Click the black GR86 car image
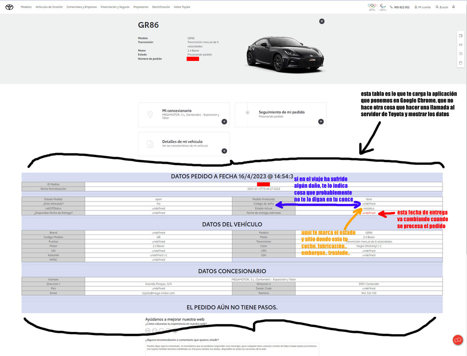This screenshot has height=356, width=467. click(285, 54)
